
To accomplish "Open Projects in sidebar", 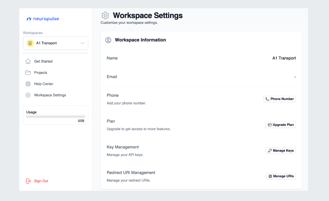I will pyautogui.click(x=41, y=73).
